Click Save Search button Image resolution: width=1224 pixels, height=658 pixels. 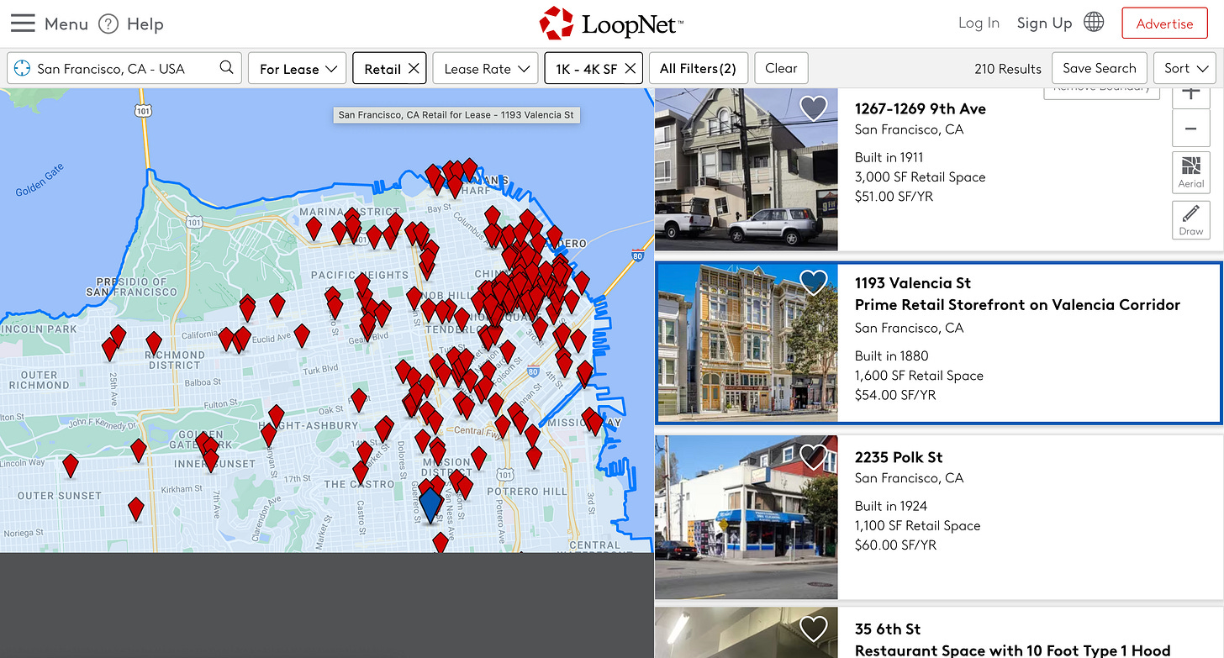pos(1099,69)
